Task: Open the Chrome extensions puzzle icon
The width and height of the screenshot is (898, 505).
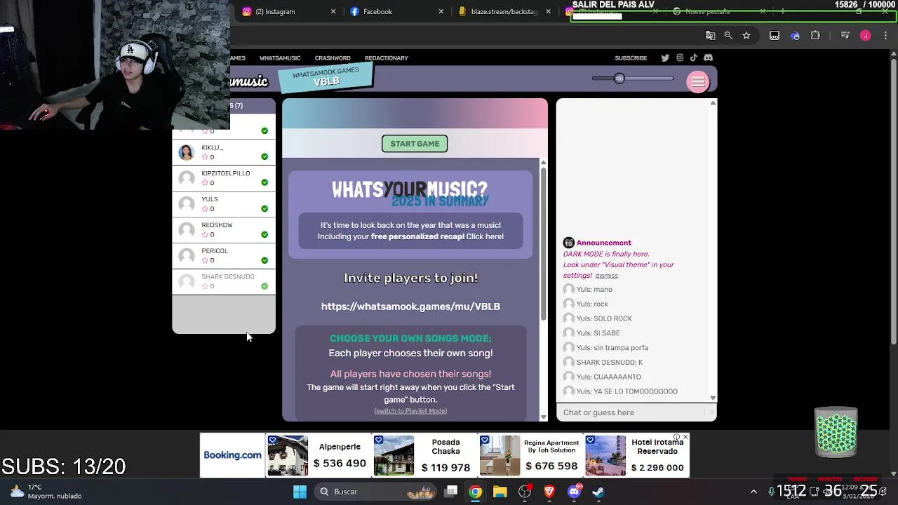Action: (815, 35)
